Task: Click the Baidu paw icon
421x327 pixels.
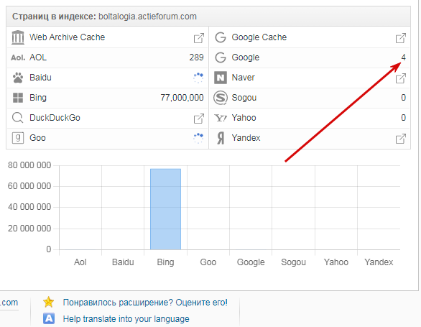Action: (18, 78)
